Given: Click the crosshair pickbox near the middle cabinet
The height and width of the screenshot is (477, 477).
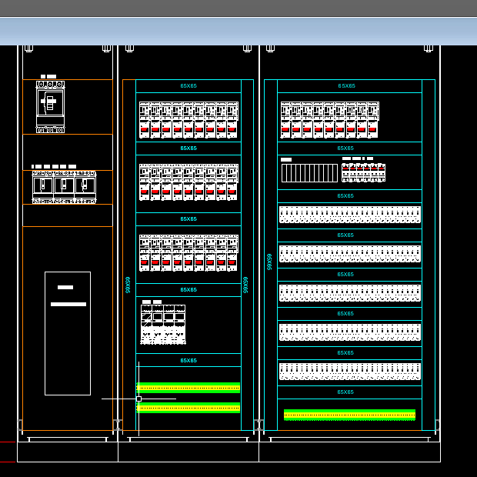Looking at the screenshot, I should [x=138, y=399].
